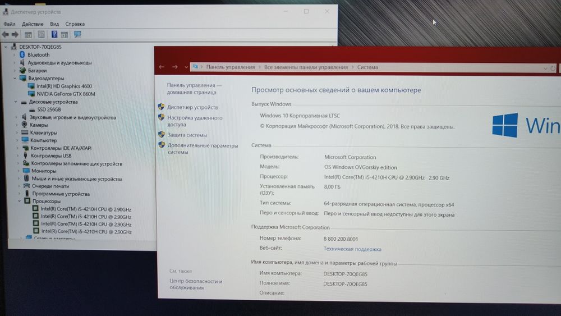Select the Батареи category
561x316 pixels.
click(37, 71)
